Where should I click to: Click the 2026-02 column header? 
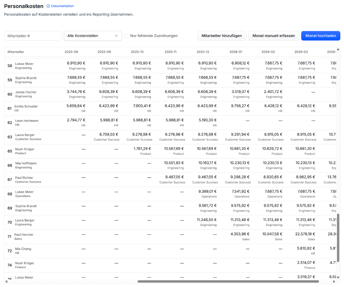268,52
